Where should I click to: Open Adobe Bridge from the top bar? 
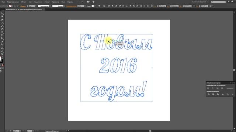(83, 2)
